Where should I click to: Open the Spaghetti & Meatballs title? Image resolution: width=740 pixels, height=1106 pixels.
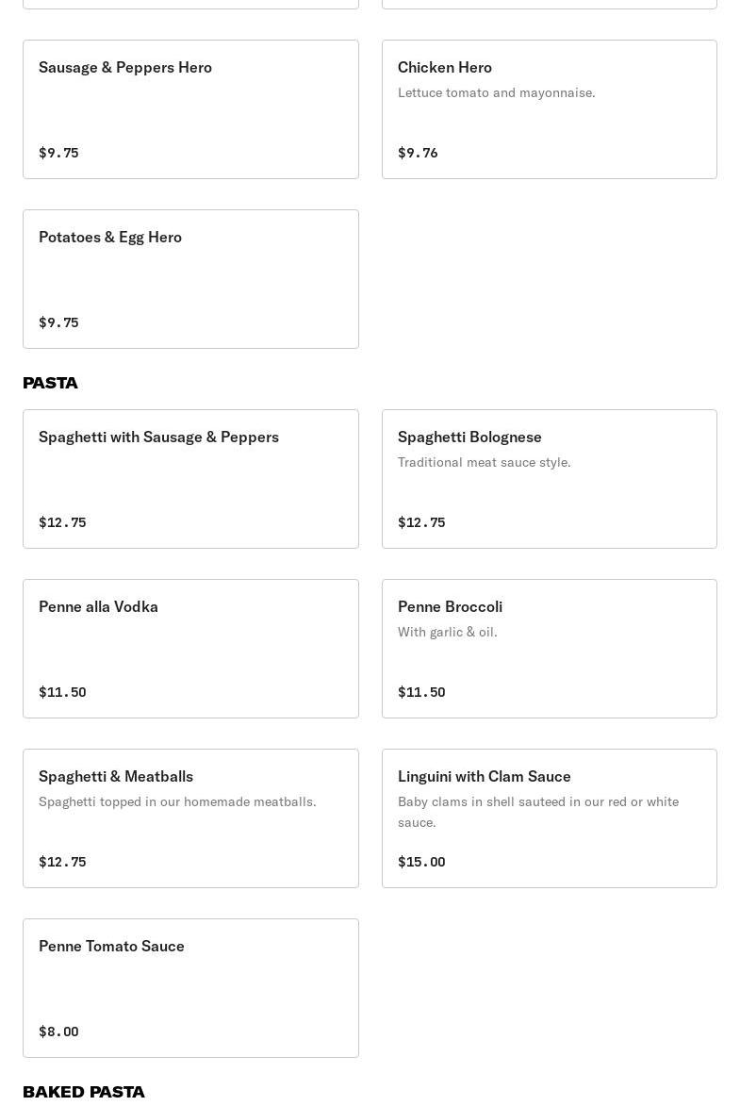pos(116,776)
